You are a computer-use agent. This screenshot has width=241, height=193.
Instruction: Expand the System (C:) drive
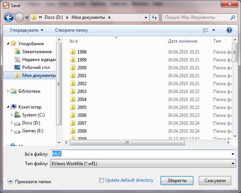(12, 115)
